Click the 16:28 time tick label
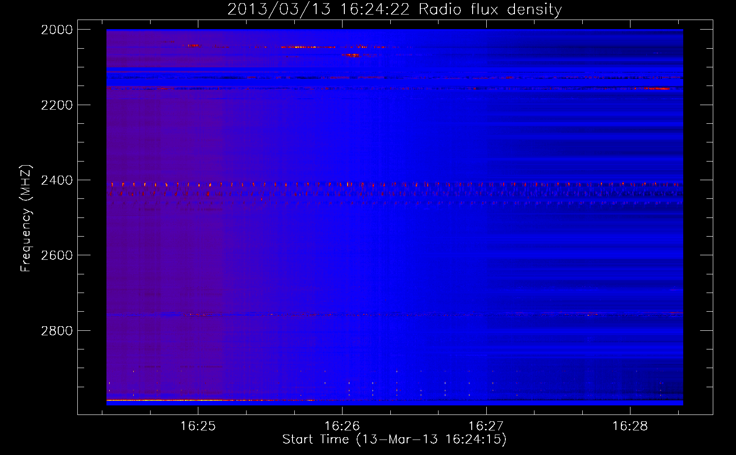Screen dimensions: 736x455 coord(630,426)
